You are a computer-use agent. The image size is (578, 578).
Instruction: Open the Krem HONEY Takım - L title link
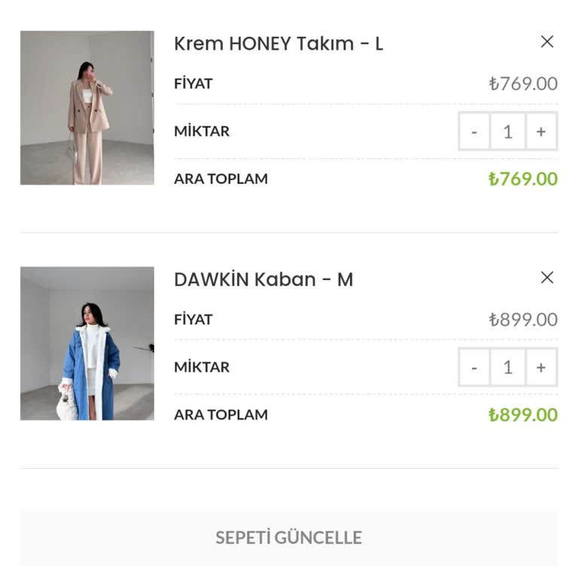click(x=278, y=44)
